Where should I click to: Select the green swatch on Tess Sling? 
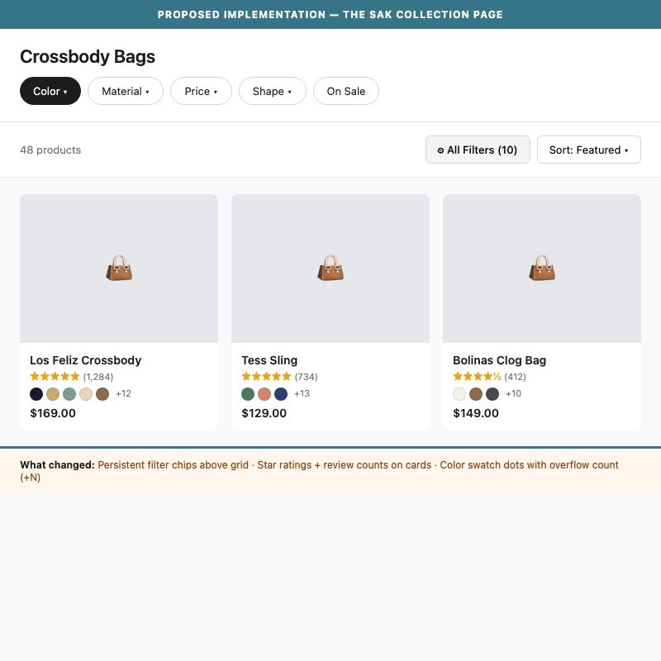coord(248,394)
